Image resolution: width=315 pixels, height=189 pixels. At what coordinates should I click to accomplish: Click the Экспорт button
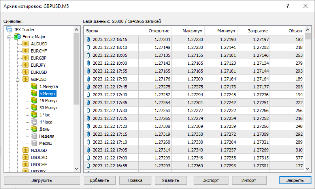point(211,180)
